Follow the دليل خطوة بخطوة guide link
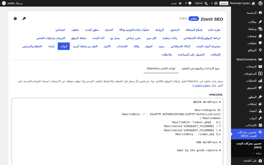 pos(204,85)
